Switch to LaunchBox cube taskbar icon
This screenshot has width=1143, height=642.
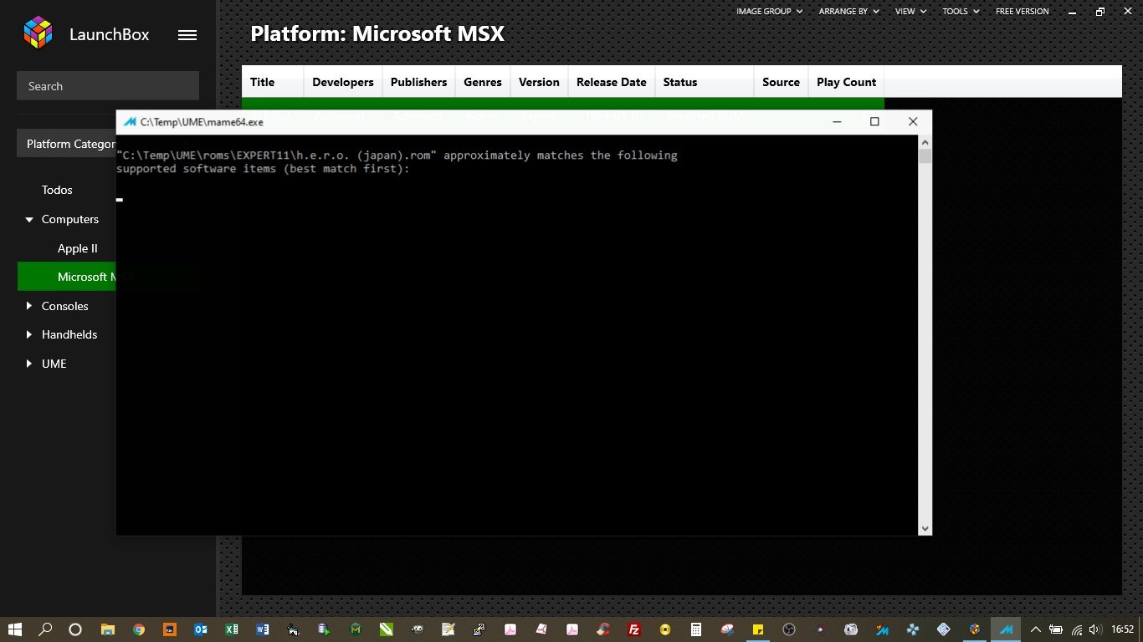tap(975, 629)
